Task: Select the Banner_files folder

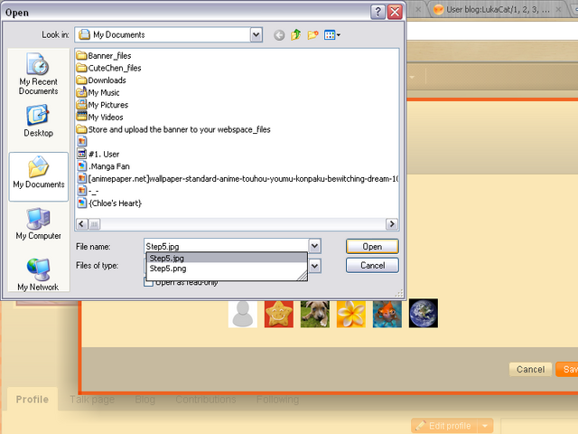Action: 104,56
